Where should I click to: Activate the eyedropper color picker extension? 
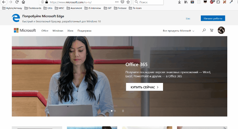231,2
